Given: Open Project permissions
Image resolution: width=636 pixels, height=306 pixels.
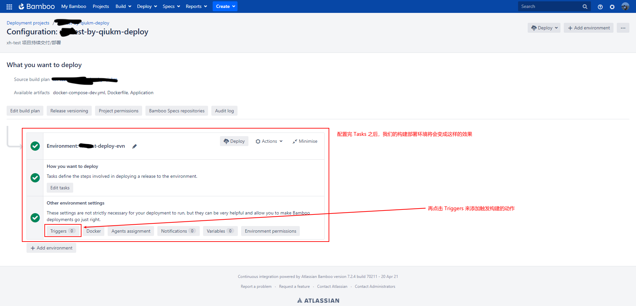Looking at the screenshot, I should point(119,111).
